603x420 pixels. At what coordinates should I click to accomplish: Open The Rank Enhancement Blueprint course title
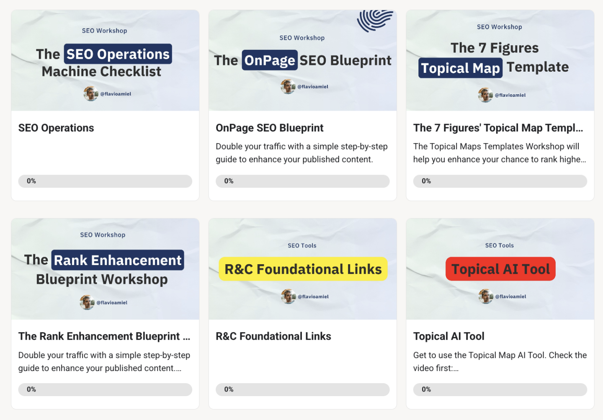(x=104, y=337)
